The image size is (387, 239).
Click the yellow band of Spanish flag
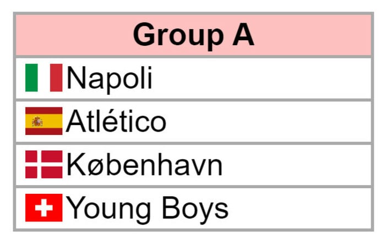(x=43, y=121)
